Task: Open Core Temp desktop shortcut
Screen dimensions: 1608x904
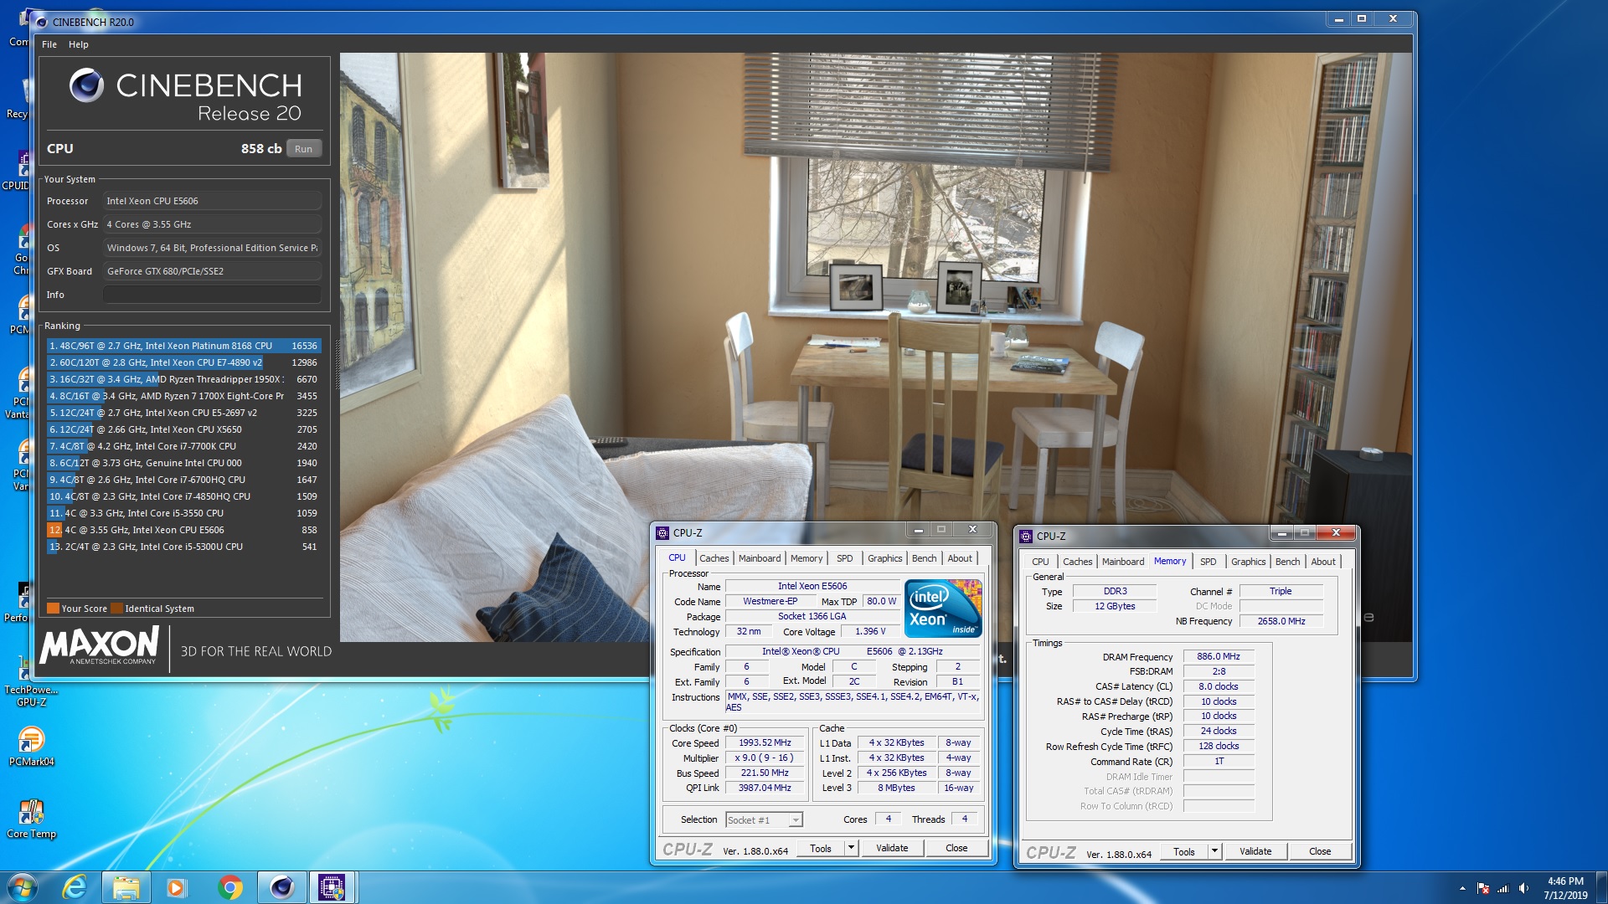Action: [31, 818]
